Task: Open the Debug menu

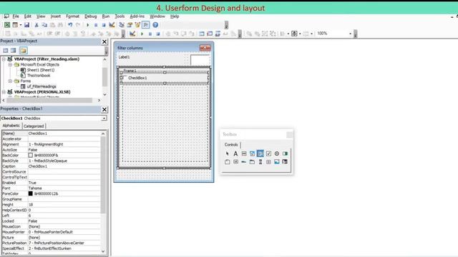Action: coord(91,16)
